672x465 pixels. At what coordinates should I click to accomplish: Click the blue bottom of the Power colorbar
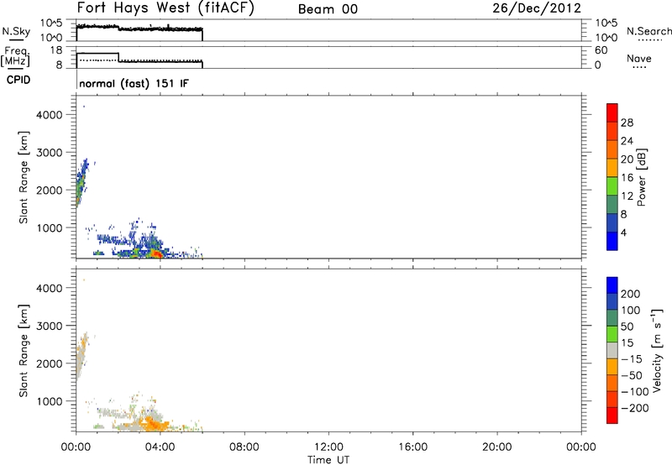[x=612, y=241]
